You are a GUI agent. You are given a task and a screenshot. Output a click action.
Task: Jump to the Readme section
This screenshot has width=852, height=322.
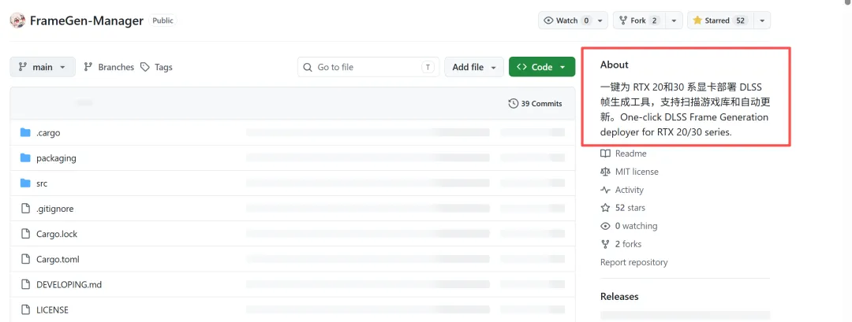point(631,154)
